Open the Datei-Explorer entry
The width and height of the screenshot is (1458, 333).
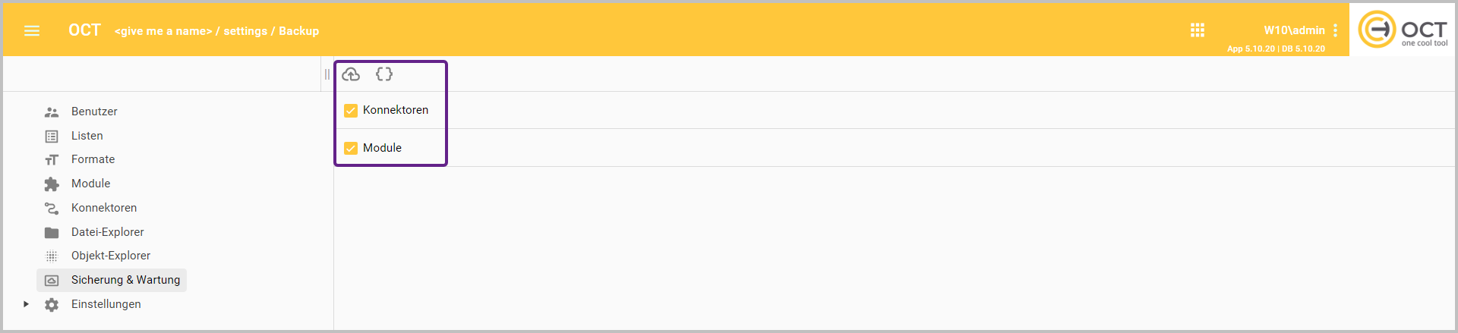(107, 232)
